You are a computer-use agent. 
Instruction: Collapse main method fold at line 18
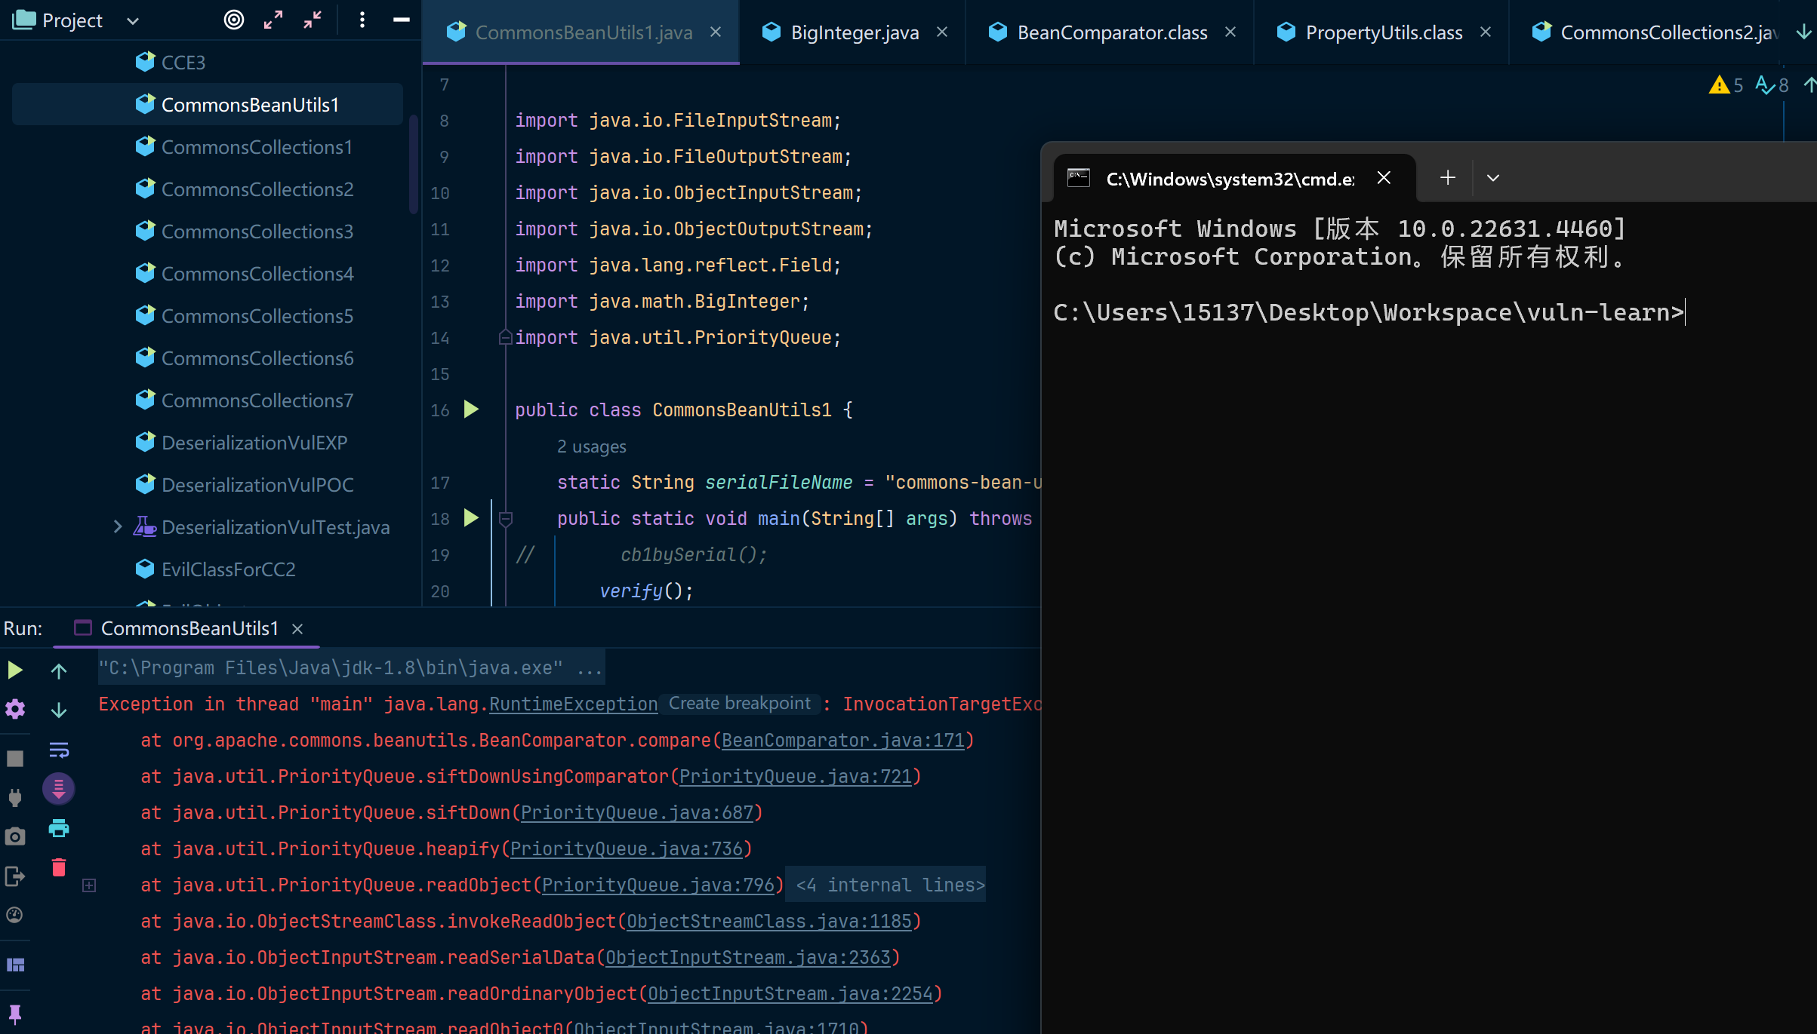[506, 518]
